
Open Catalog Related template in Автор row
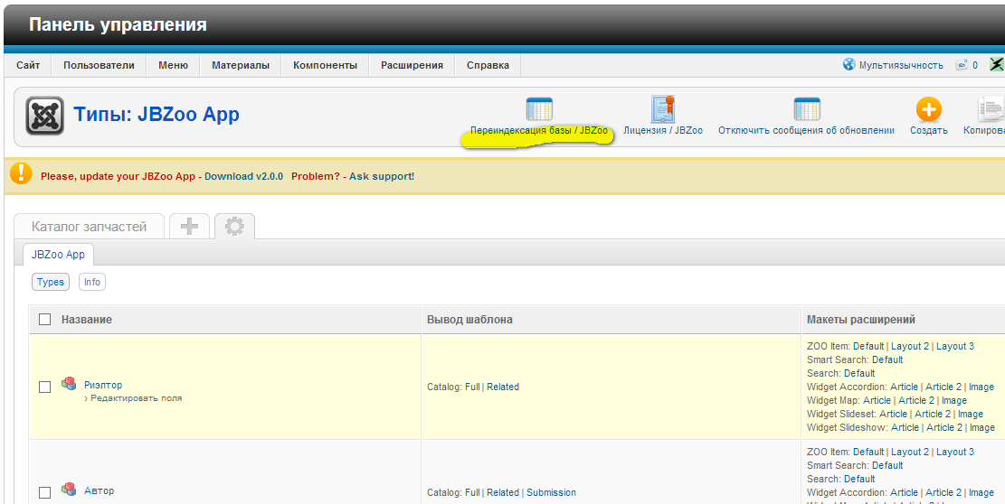(503, 492)
